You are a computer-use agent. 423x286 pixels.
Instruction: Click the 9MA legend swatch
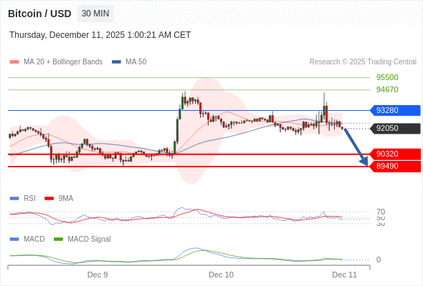click(x=49, y=199)
